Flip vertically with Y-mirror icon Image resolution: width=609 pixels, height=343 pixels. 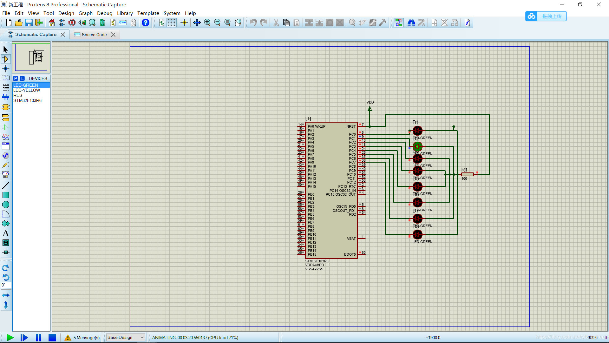coord(5,305)
